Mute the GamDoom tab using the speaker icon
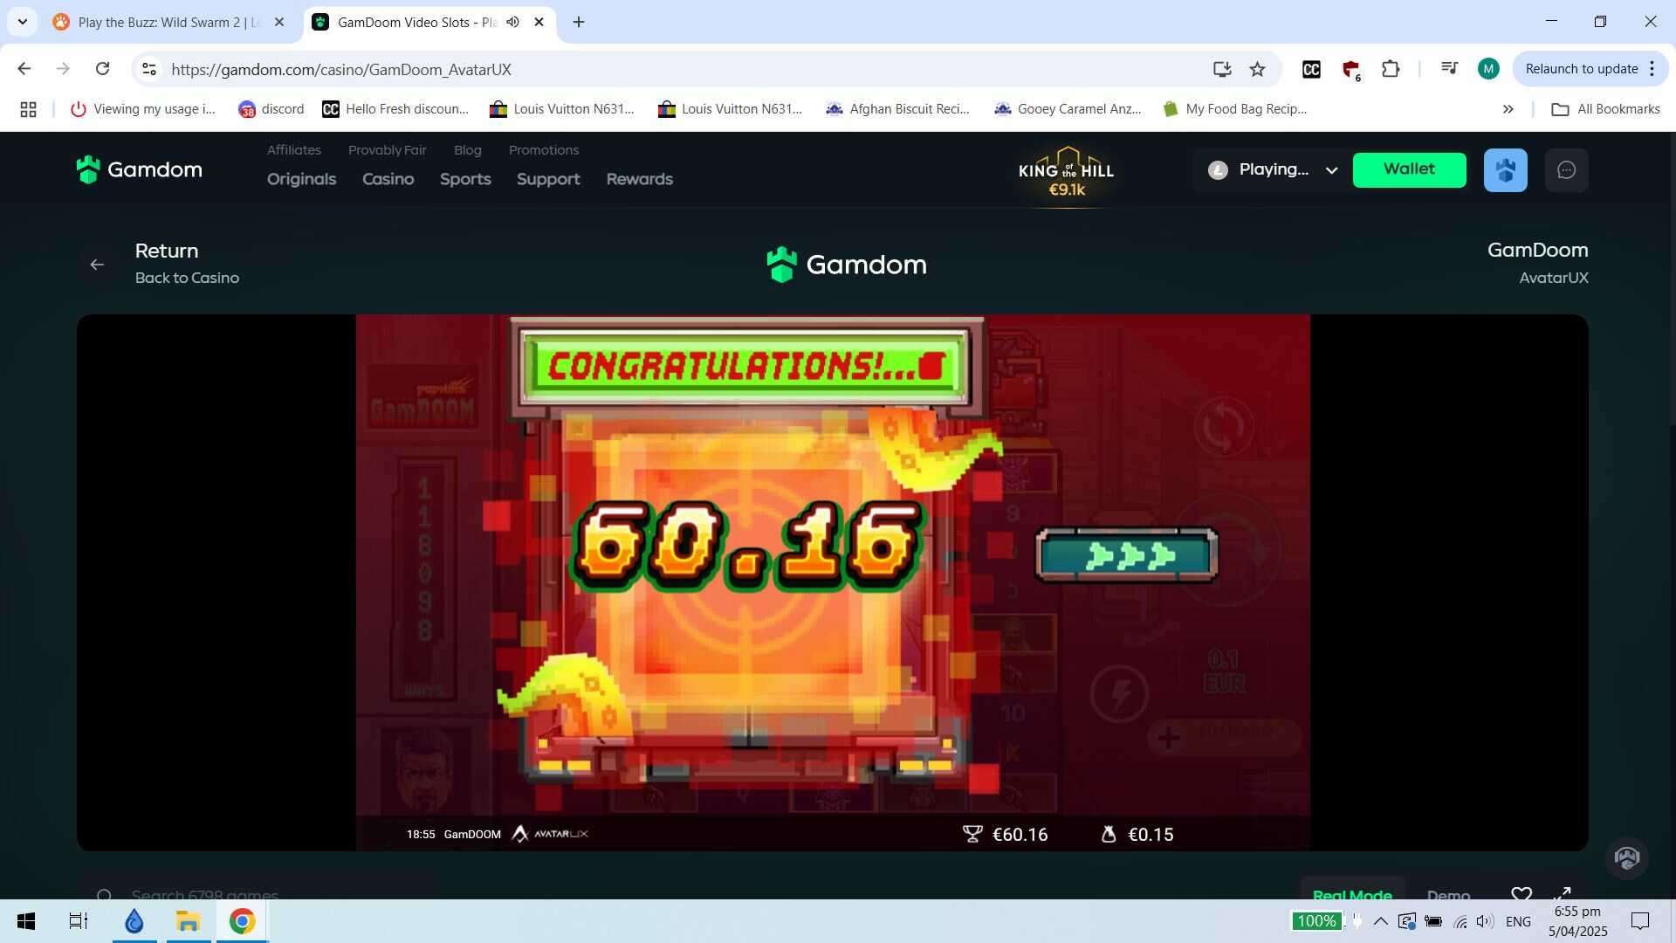The image size is (1676, 943). pyautogui.click(x=513, y=22)
